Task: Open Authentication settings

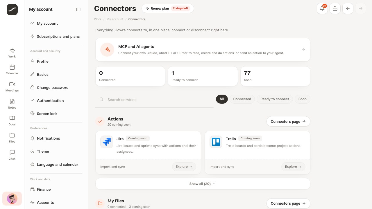Action: [56, 101]
